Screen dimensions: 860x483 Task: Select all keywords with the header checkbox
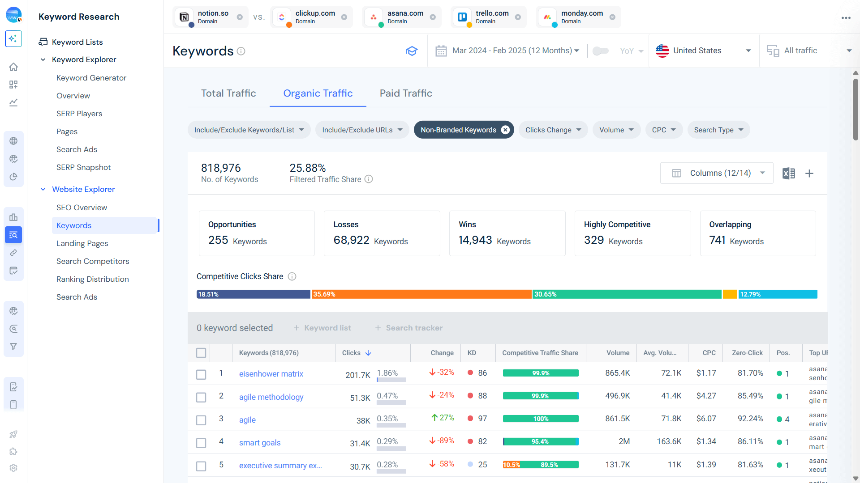(x=201, y=353)
